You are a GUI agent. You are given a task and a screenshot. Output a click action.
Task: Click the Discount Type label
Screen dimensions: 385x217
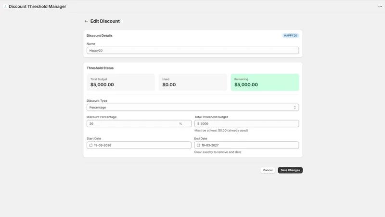pyautogui.click(x=97, y=101)
